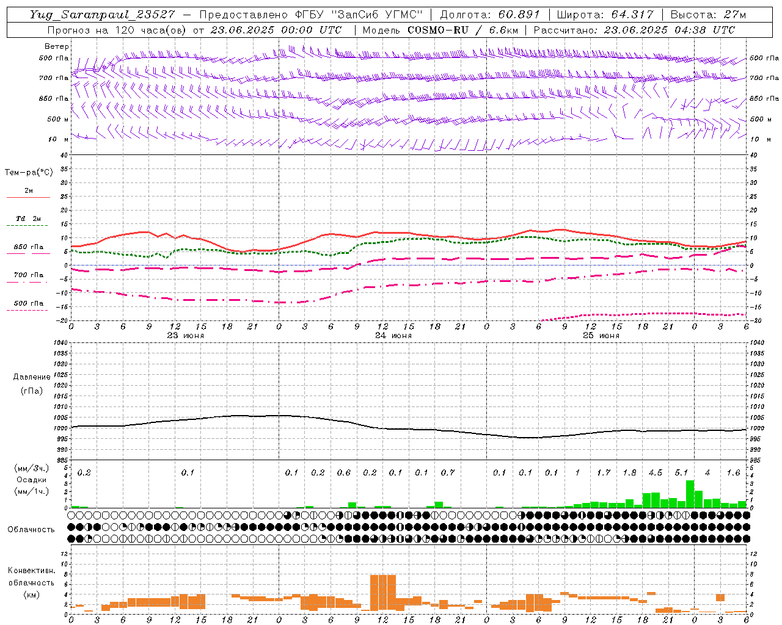This screenshot has height=625, width=782.
Task: Click the Долгота: 60.891 value
Action: click(x=490, y=15)
